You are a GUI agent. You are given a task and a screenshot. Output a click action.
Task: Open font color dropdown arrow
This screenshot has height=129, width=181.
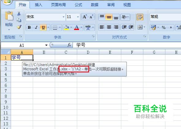pyautogui.click(x=81, y=28)
